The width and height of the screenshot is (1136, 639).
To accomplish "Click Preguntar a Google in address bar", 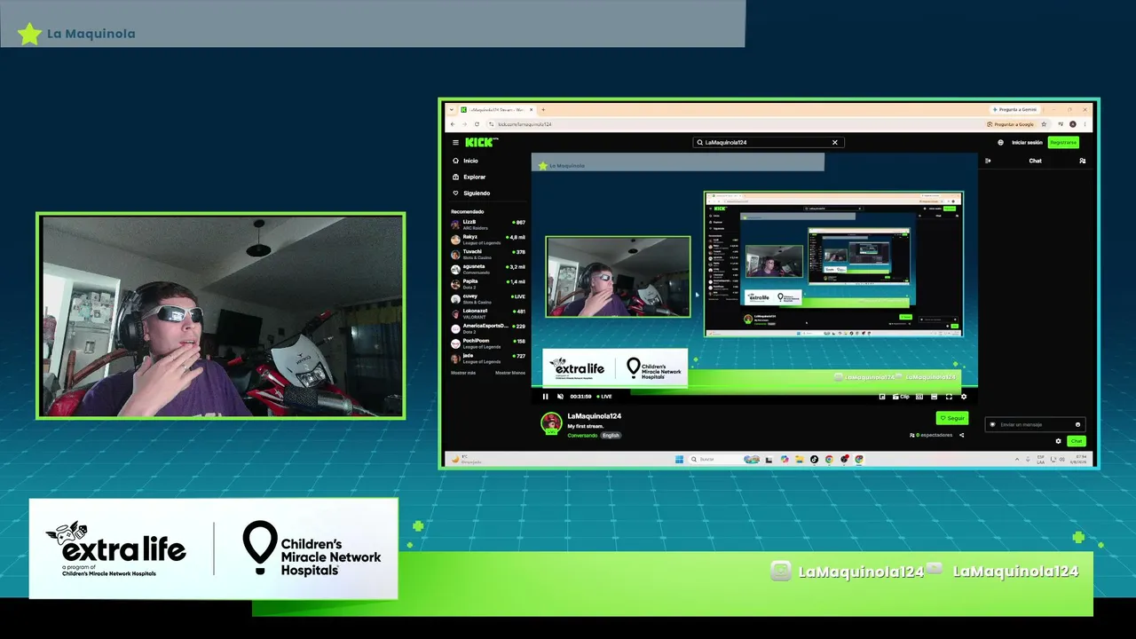I will click(x=1012, y=124).
